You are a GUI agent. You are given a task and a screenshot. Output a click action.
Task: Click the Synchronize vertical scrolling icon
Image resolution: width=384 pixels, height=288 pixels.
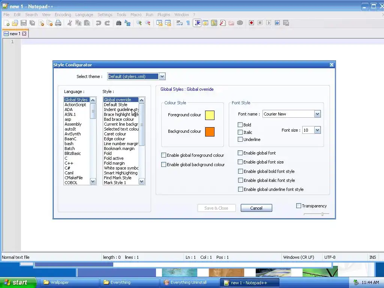tap(159, 23)
